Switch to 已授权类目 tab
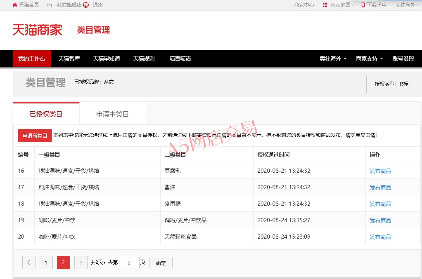The height and width of the screenshot is (279, 422). tap(46, 114)
